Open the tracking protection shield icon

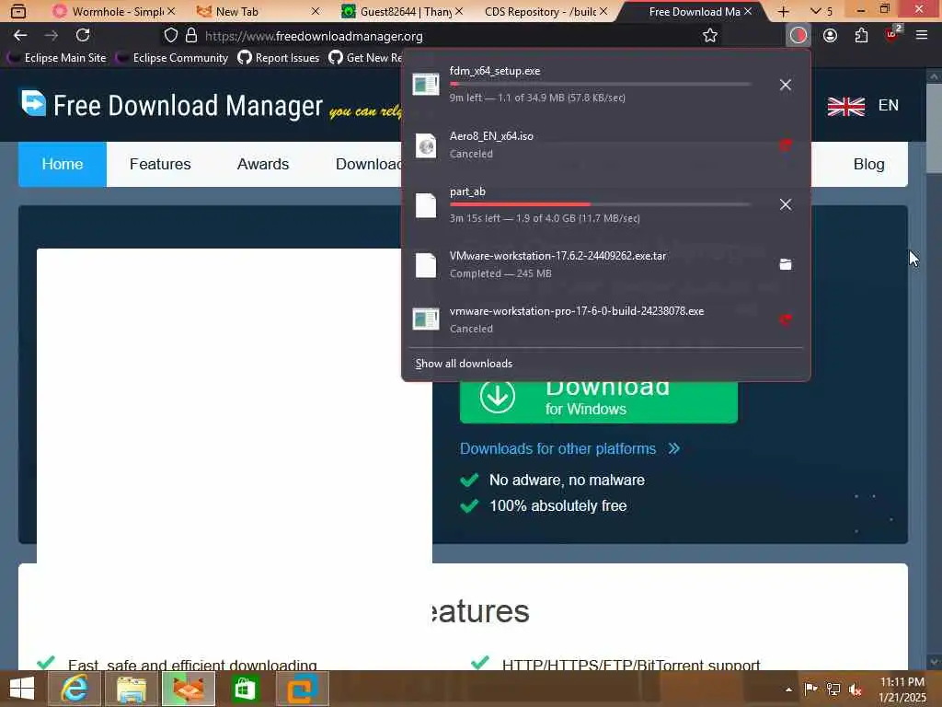[x=170, y=36]
